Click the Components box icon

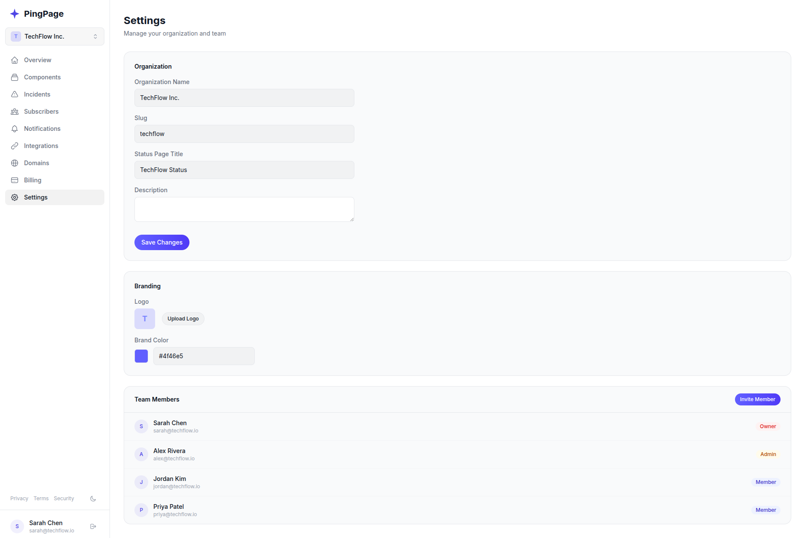coord(15,77)
